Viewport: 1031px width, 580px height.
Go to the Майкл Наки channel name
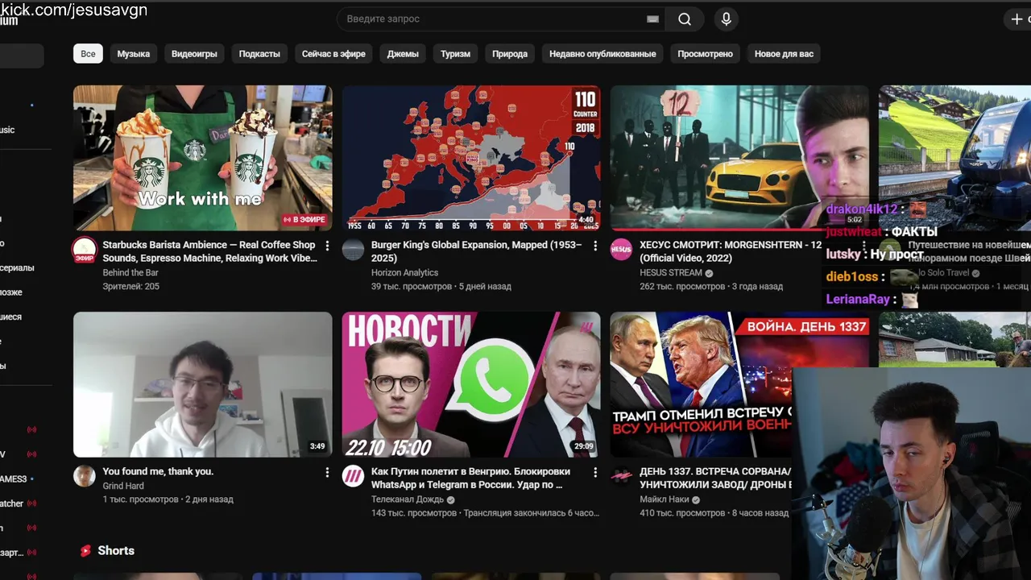coord(664,499)
